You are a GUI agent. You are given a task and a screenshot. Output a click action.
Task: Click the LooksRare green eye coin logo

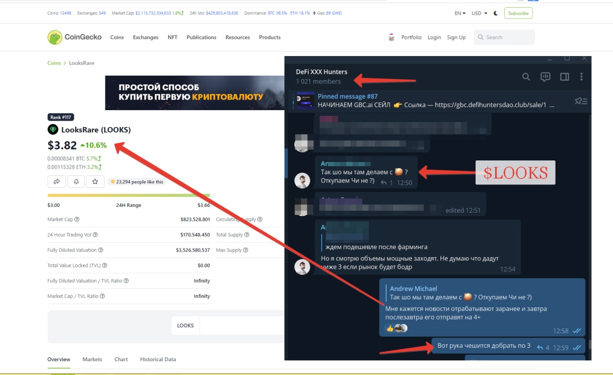pyautogui.click(x=53, y=129)
